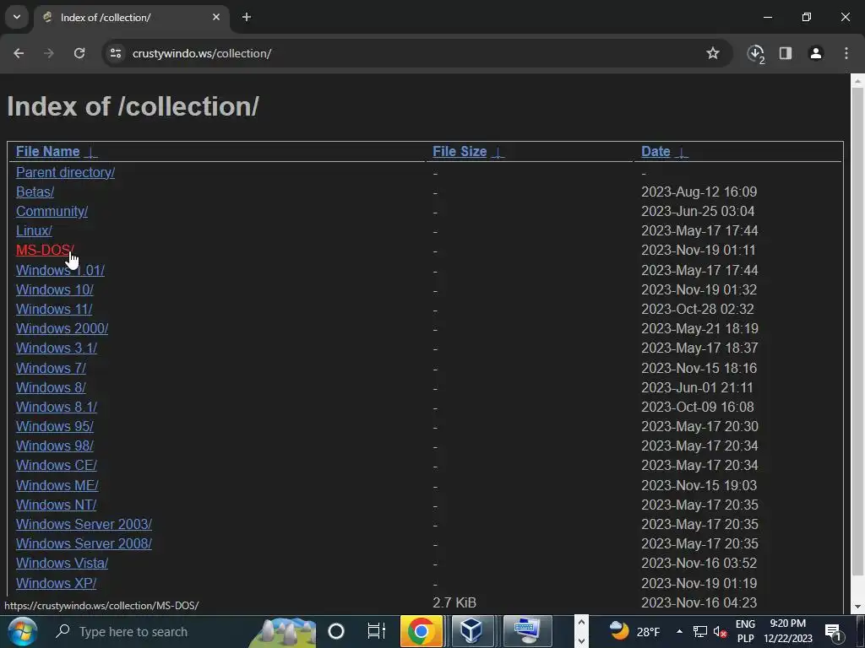Open VirtualBox from the taskbar
This screenshot has width=865, height=648.
472,631
